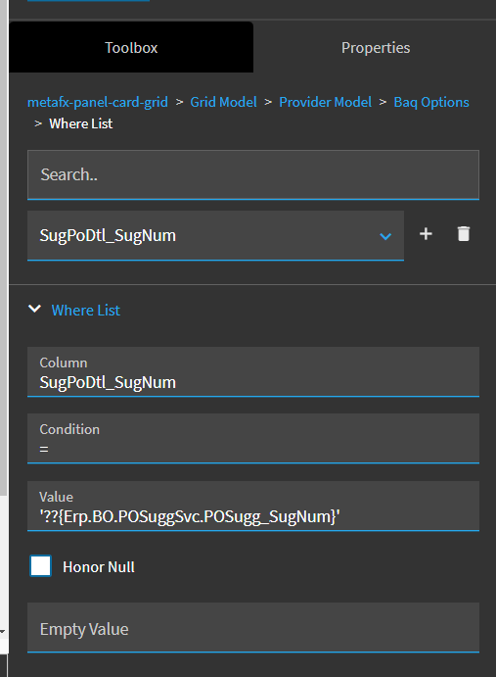Open the SugPoDtl_SugNum dropdown arrow
The width and height of the screenshot is (496, 677).
(385, 236)
